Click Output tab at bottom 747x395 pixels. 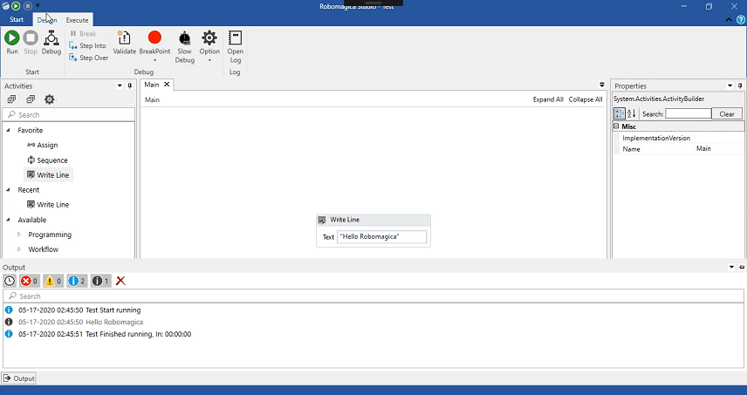(19, 378)
